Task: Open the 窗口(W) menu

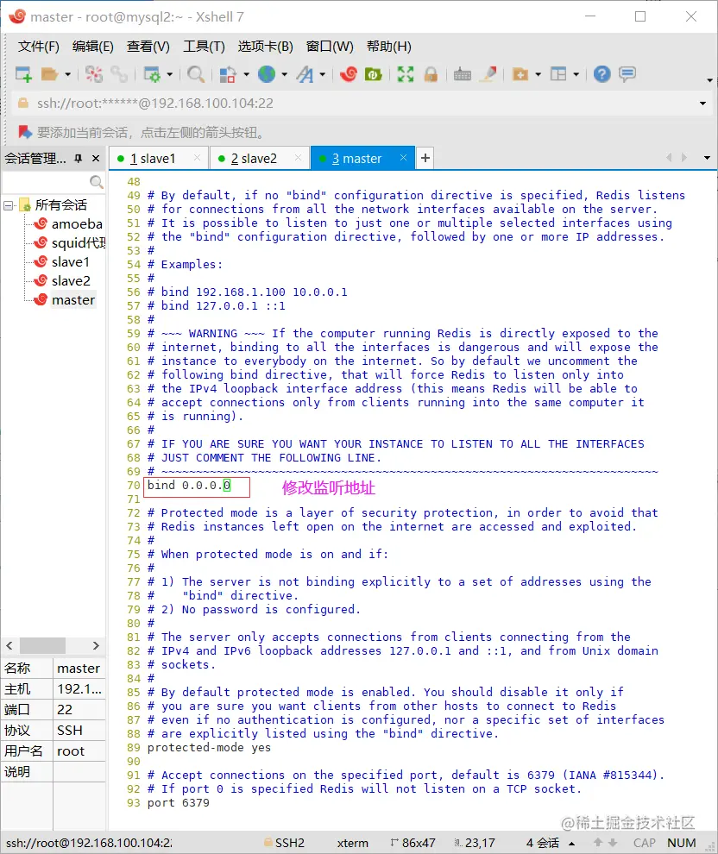Action: tap(330, 47)
